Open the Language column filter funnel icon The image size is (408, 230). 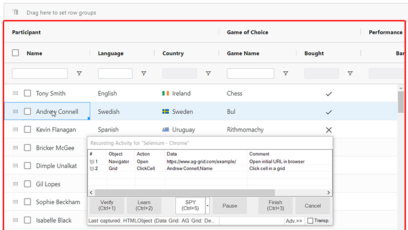click(x=144, y=73)
